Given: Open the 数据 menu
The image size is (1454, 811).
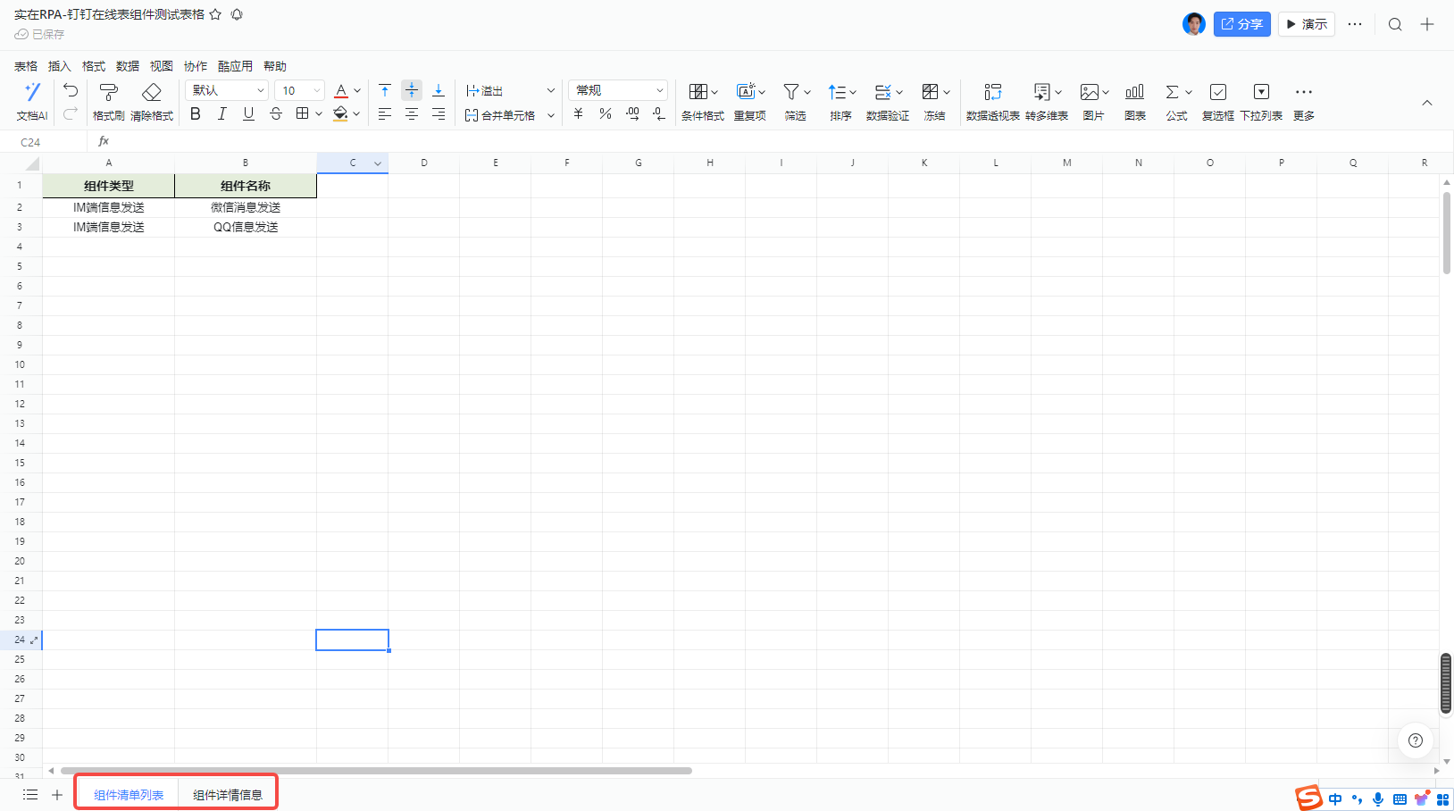Looking at the screenshot, I should coord(127,66).
